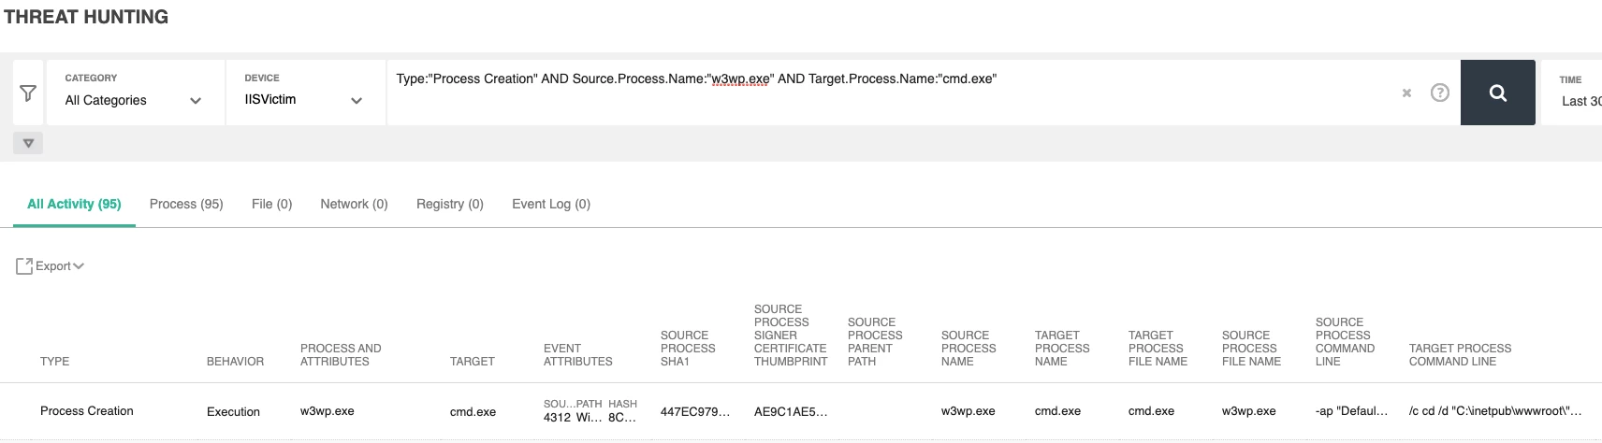Run the query with the search magnifier button

click(x=1497, y=93)
